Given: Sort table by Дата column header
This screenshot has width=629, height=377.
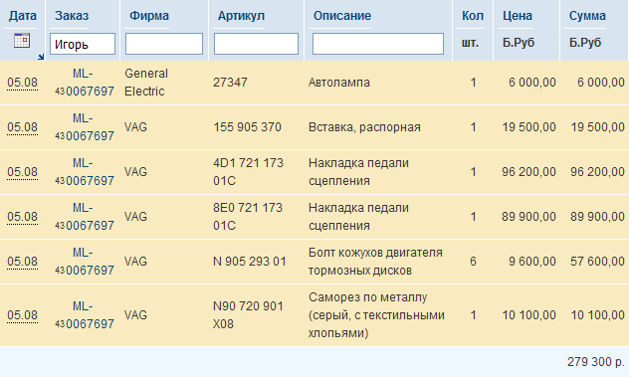Looking at the screenshot, I should point(23,16).
